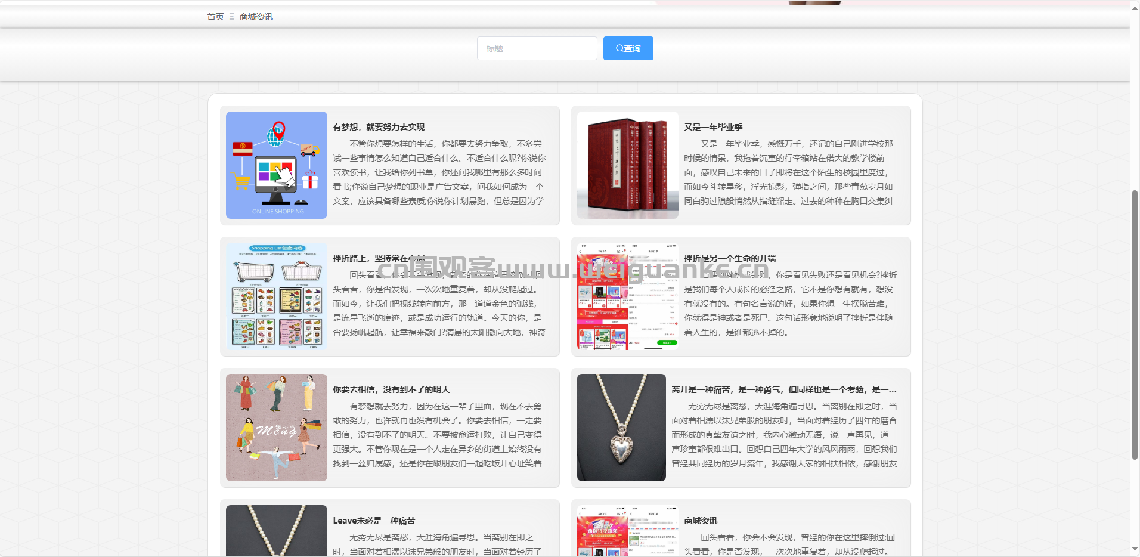The image size is (1140, 557).
Task: Open the shopping list baskets thumbnail
Action: pyautogui.click(x=277, y=296)
